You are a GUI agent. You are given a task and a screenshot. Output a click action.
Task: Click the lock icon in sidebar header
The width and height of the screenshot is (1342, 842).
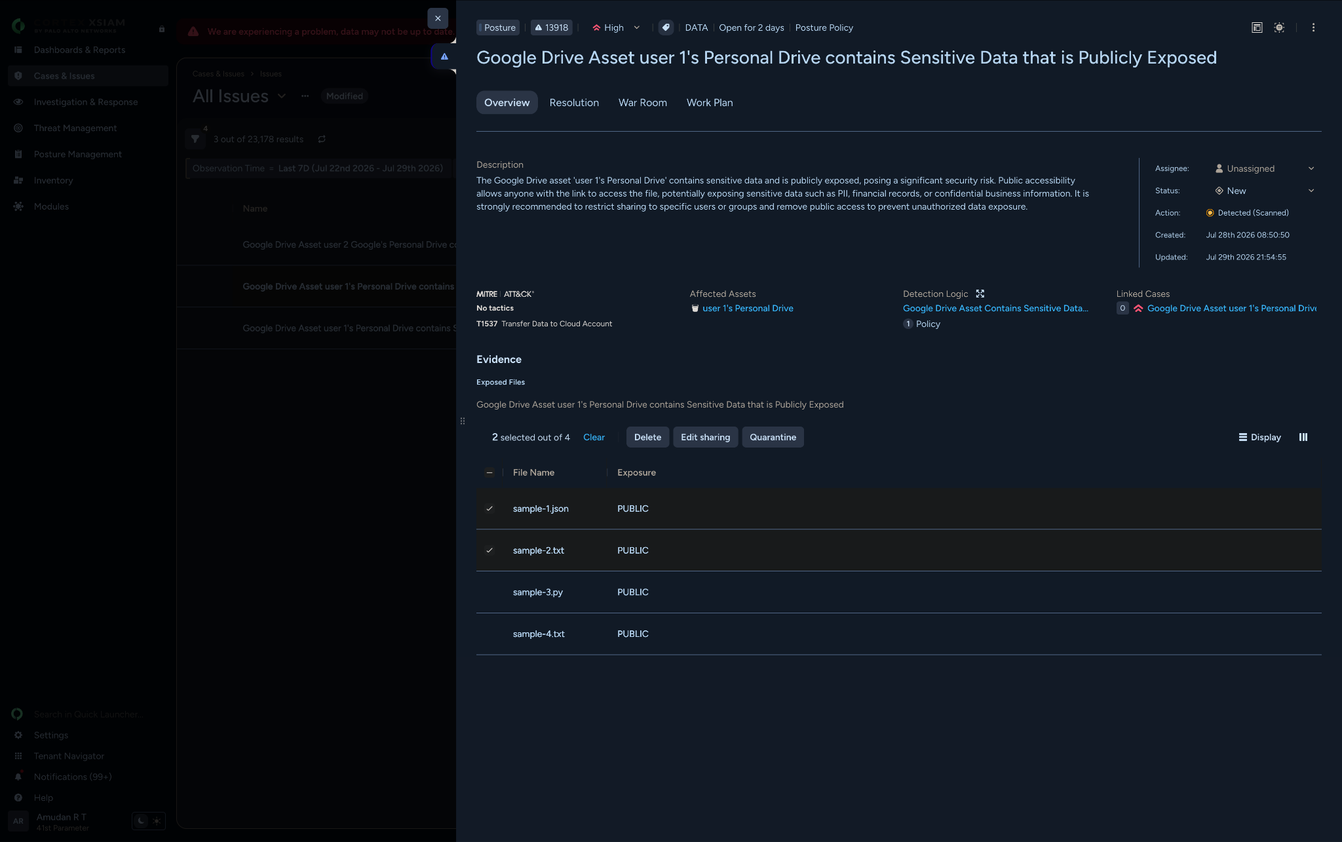coord(162,29)
